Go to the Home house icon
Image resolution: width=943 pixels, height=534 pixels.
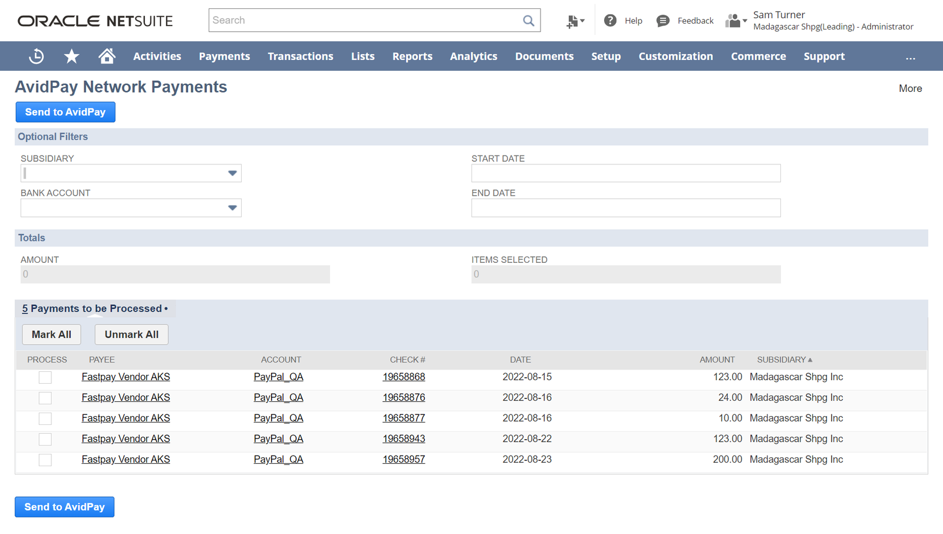pos(107,56)
